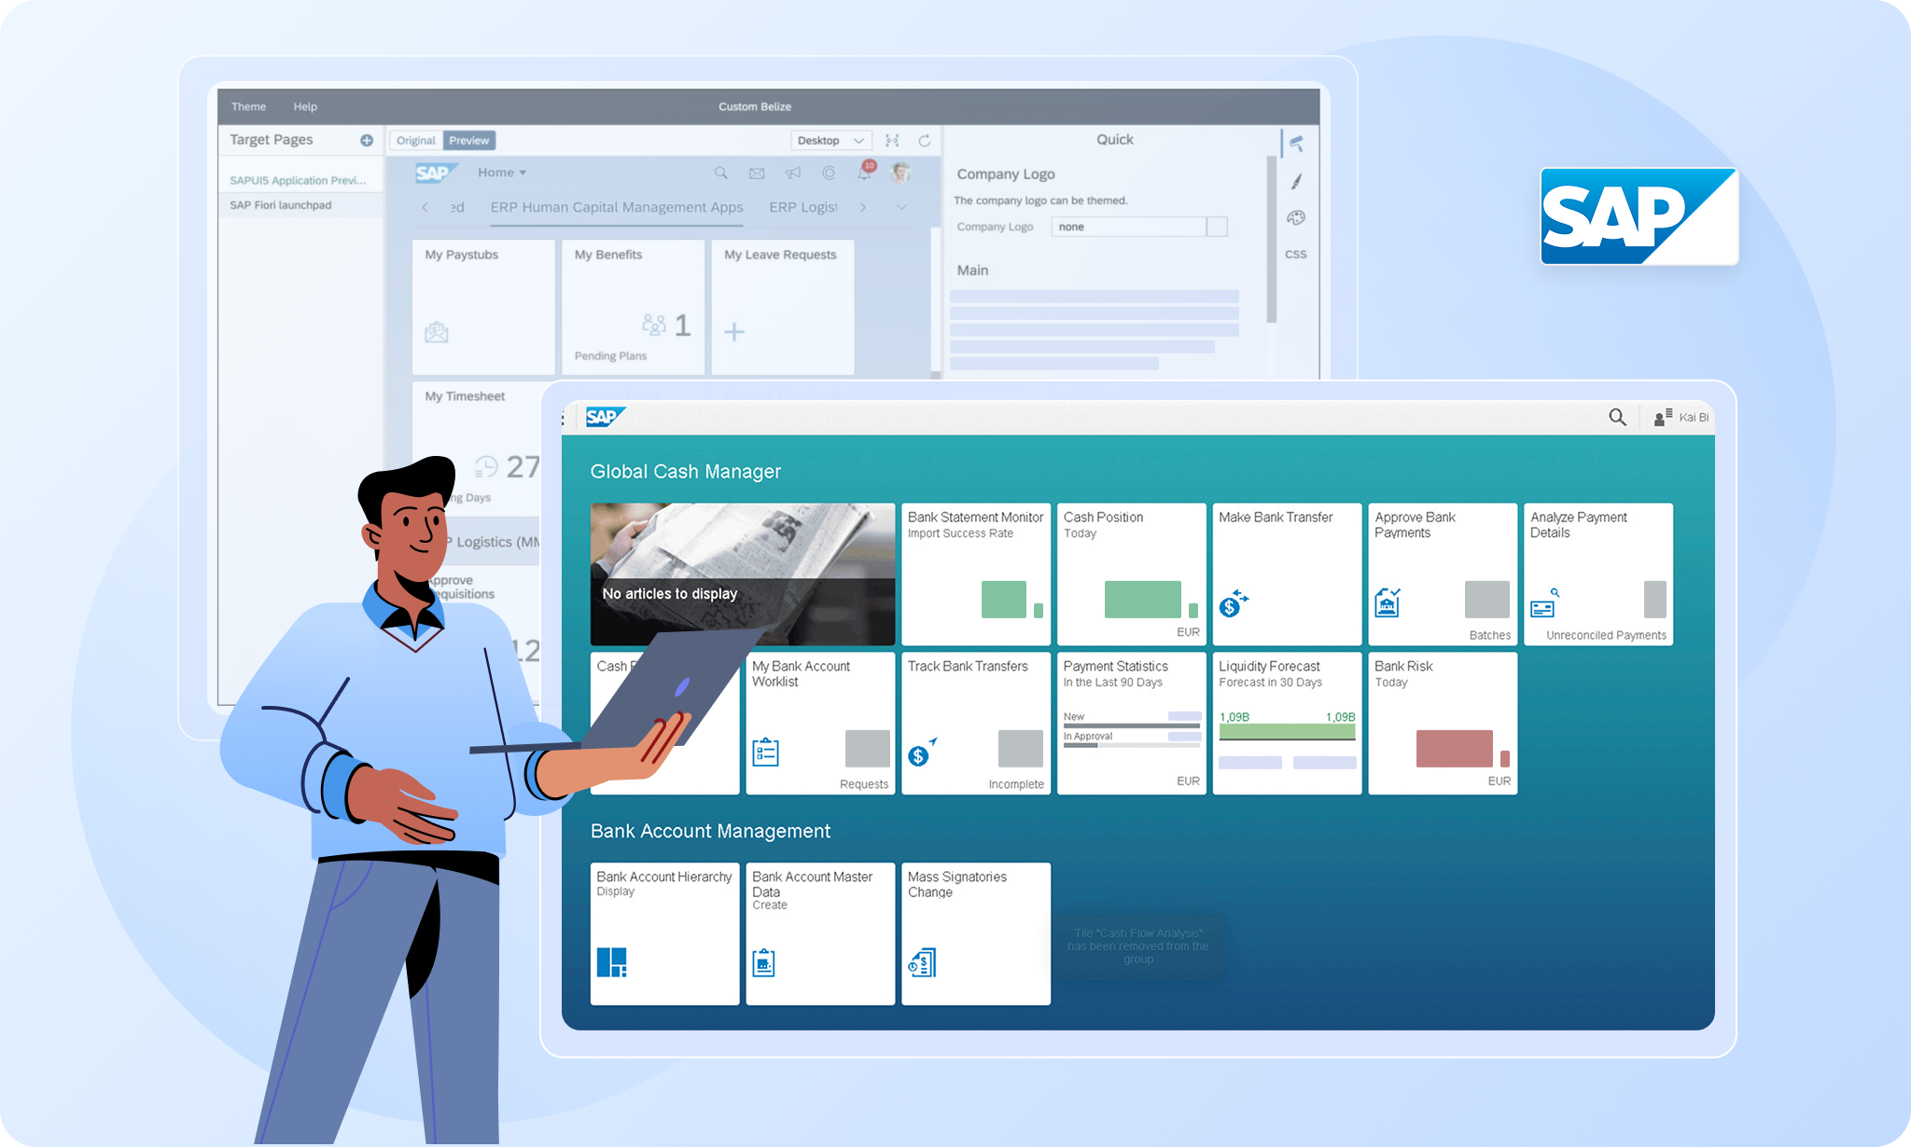Screen dimensions: 1911x1147
Task: Open the Theme menu in theme designer
Action: [x=248, y=106]
